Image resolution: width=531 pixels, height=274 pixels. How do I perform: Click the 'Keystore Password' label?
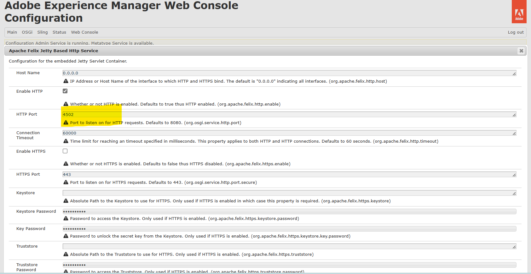click(x=36, y=211)
